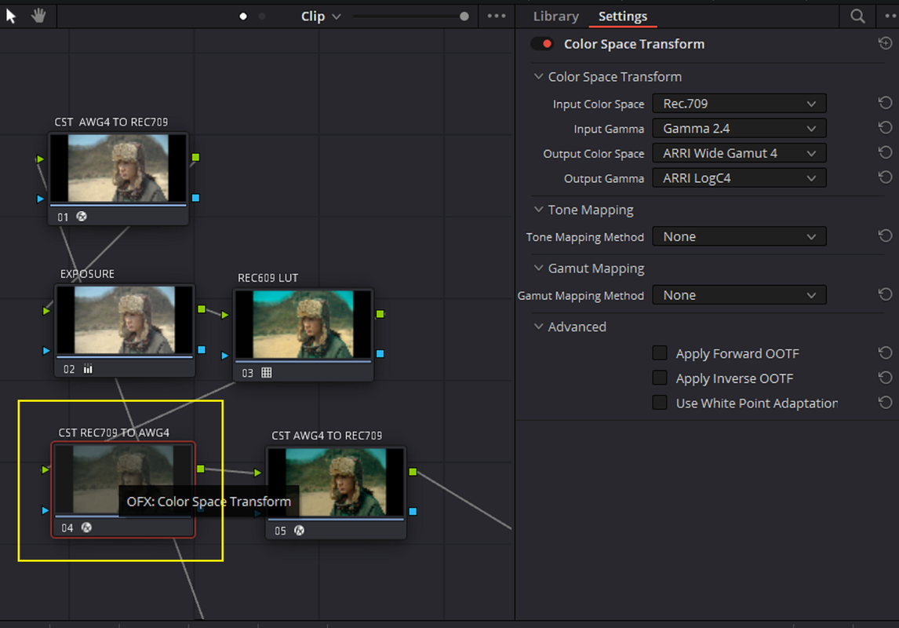Open the Gamut Mapping Method dropdown
899x628 pixels.
[x=739, y=295]
